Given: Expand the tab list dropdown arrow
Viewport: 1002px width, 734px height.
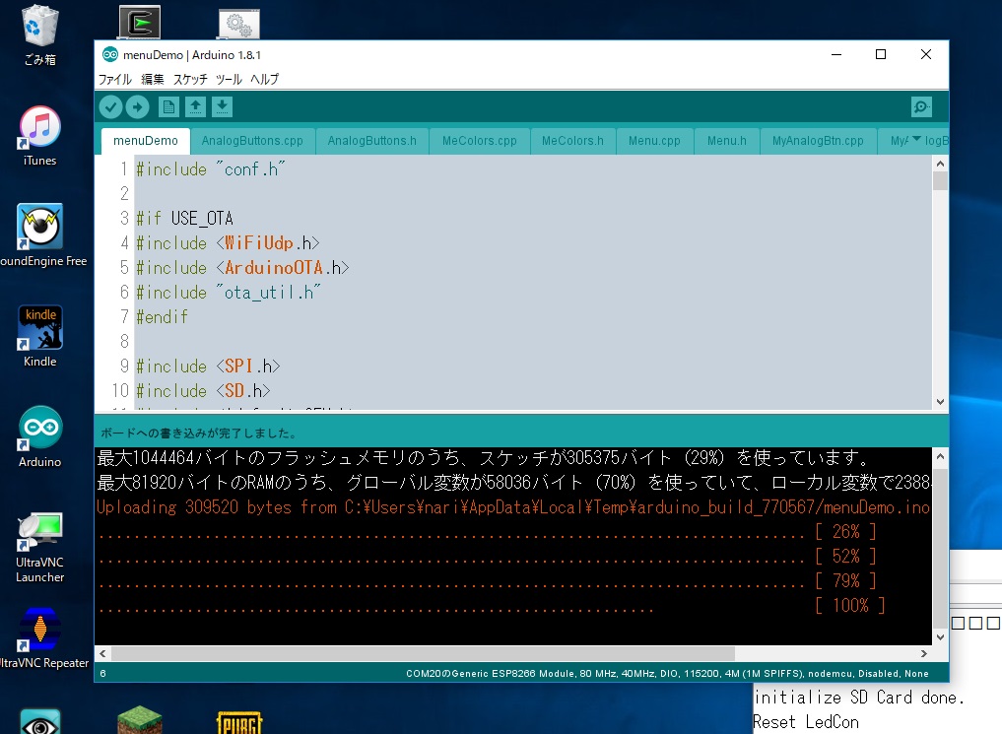Looking at the screenshot, I should [917, 140].
